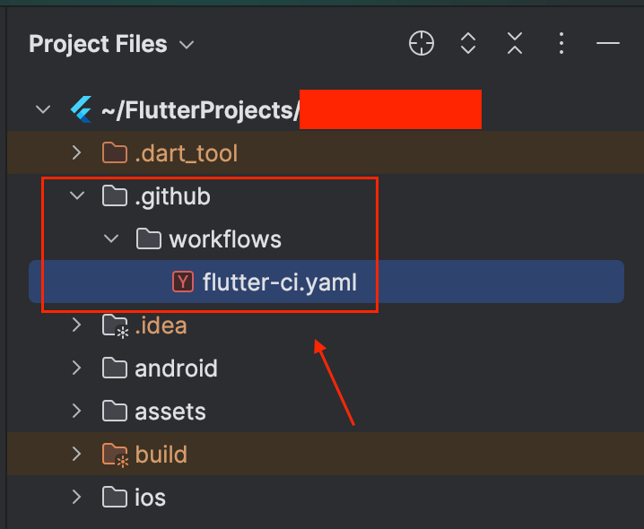This screenshot has height=529, width=644.
Task: Select the assets folder
Action: 170,412
